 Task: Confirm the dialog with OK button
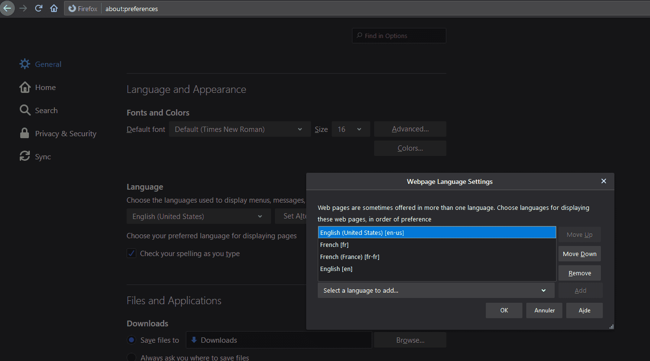click(504, 310)
